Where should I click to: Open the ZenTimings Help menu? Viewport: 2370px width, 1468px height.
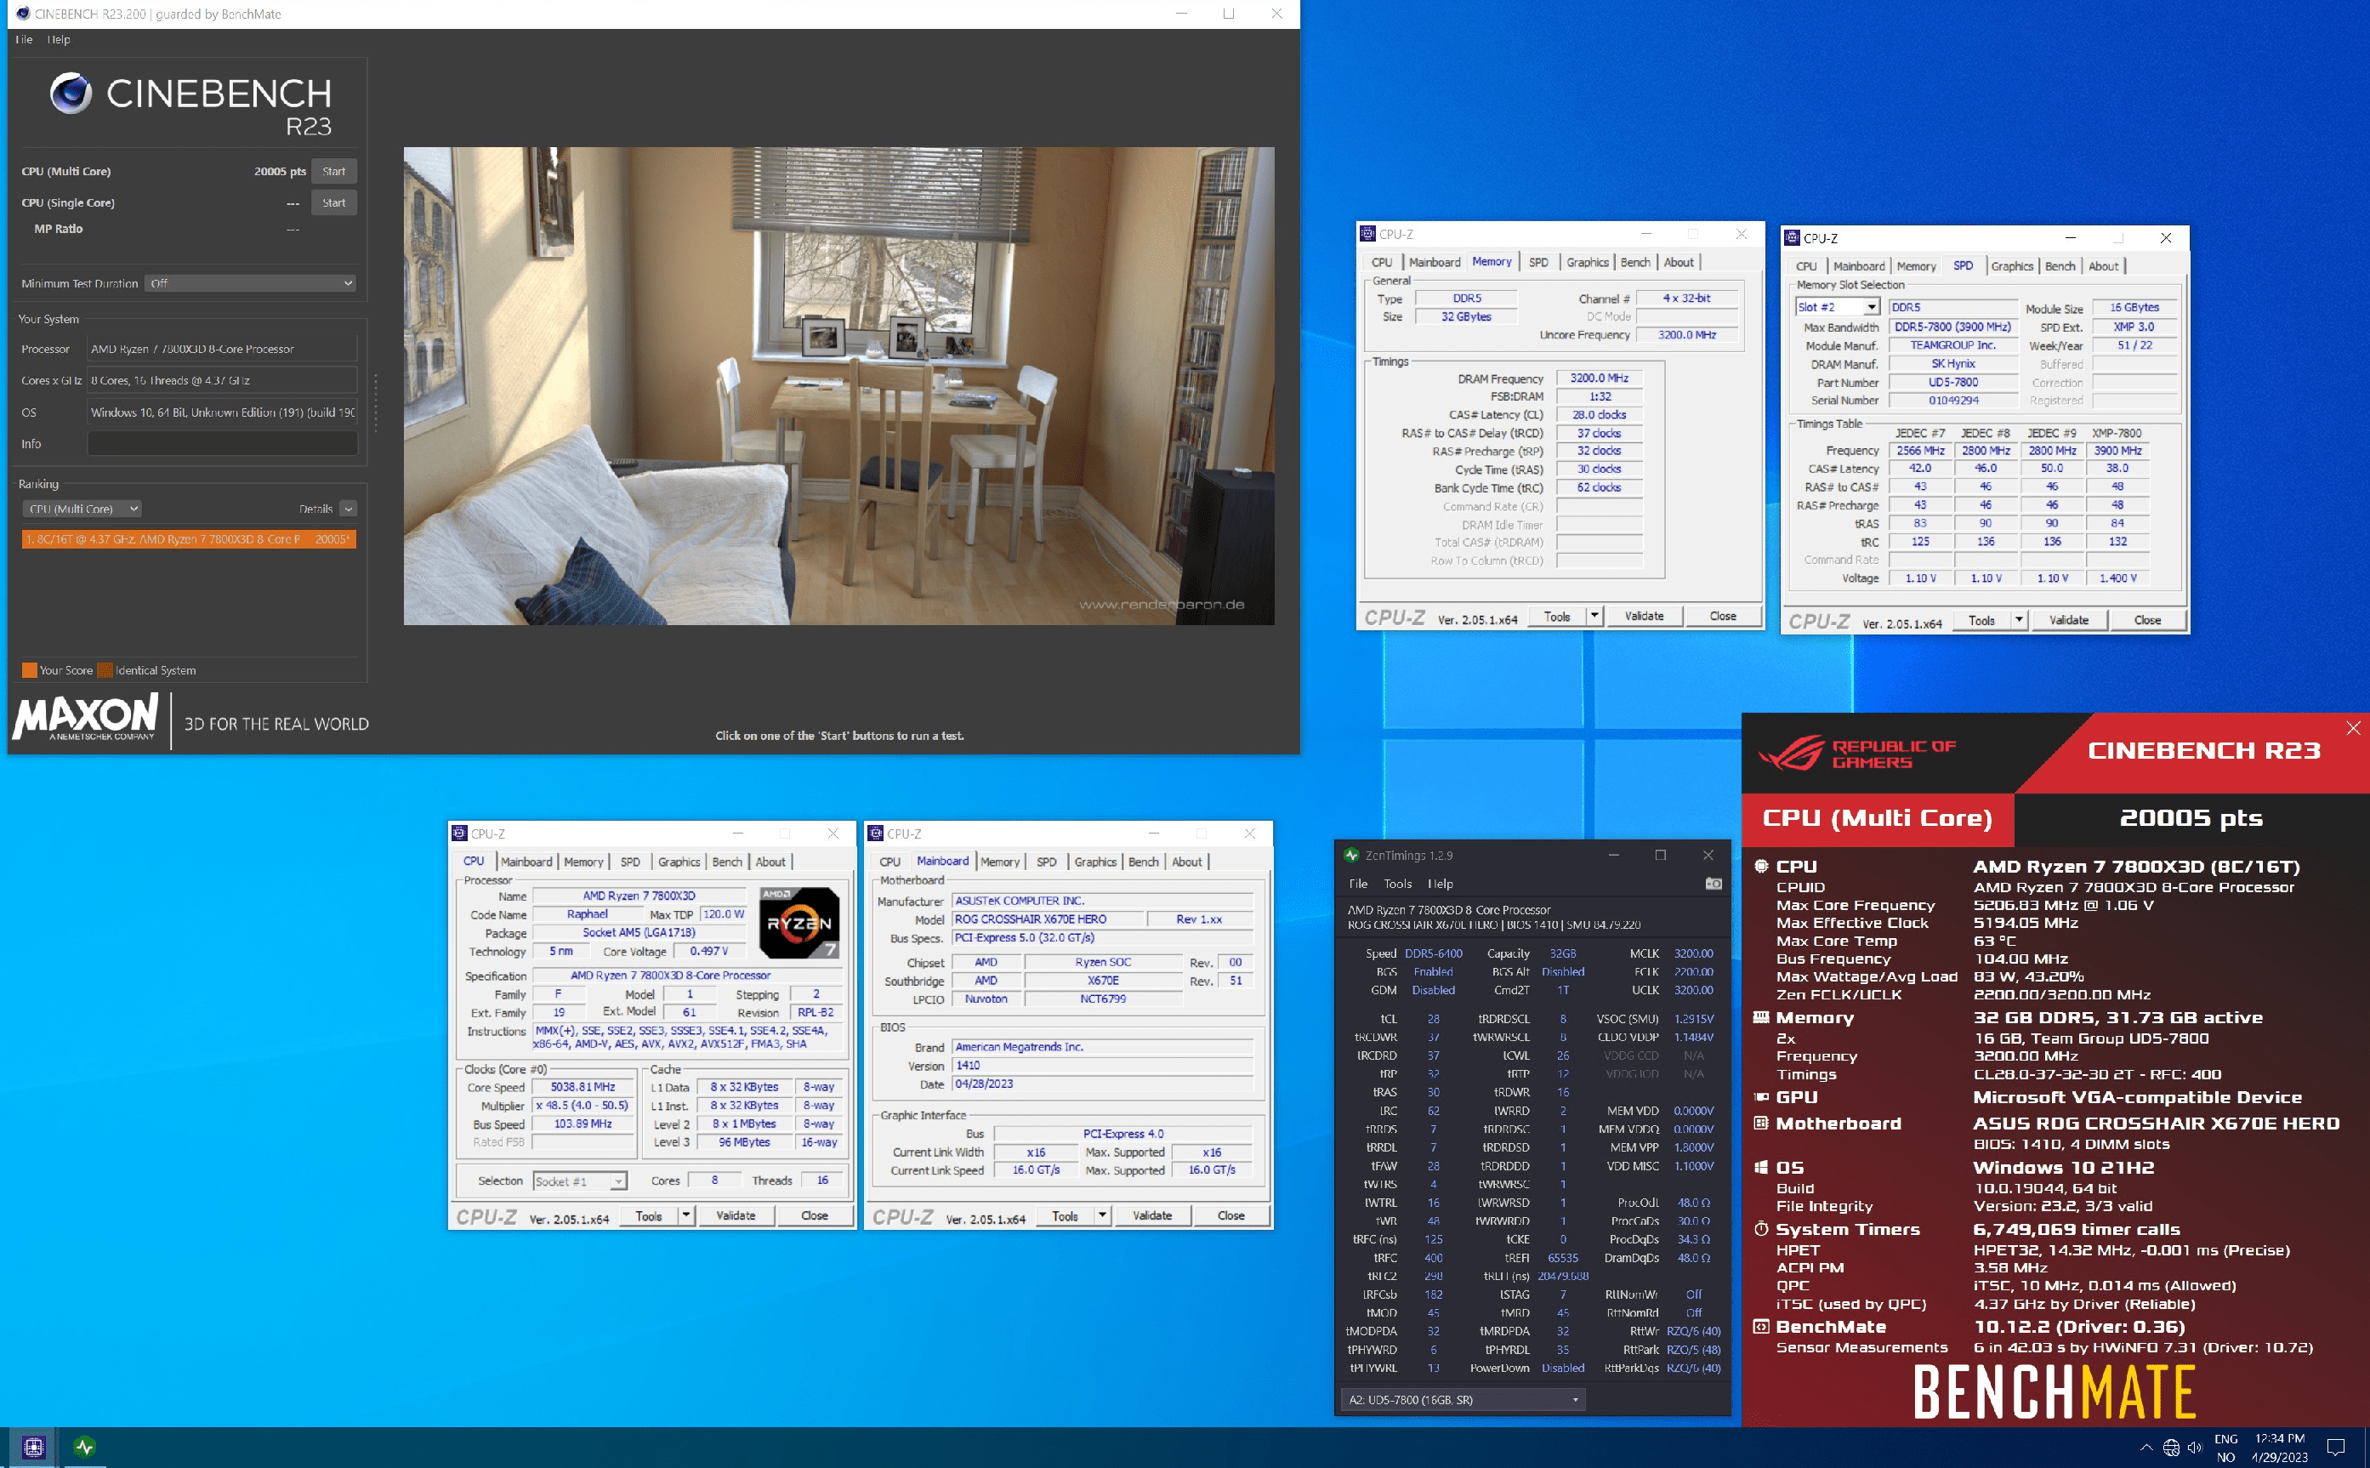1441,884
